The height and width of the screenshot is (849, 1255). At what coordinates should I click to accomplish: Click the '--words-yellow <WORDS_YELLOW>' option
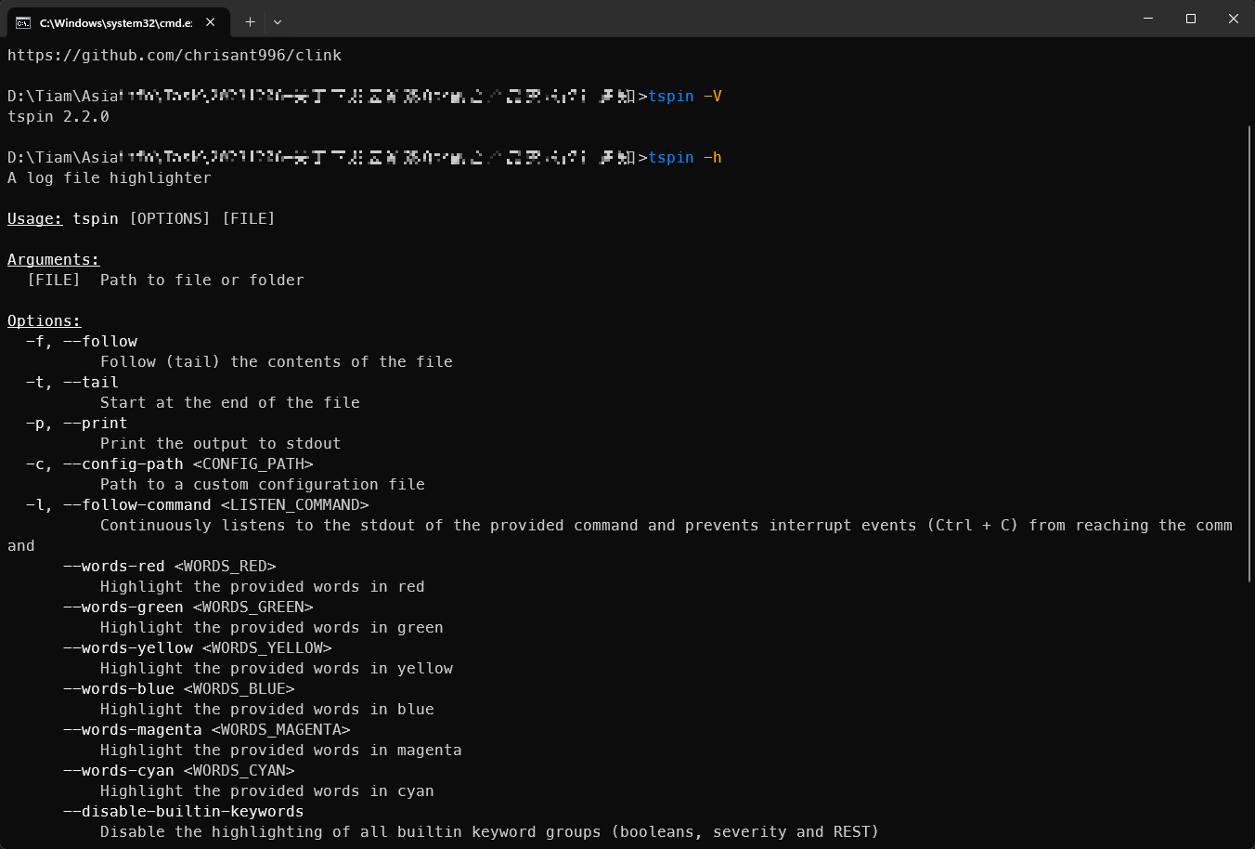click(x=198, y=647)
